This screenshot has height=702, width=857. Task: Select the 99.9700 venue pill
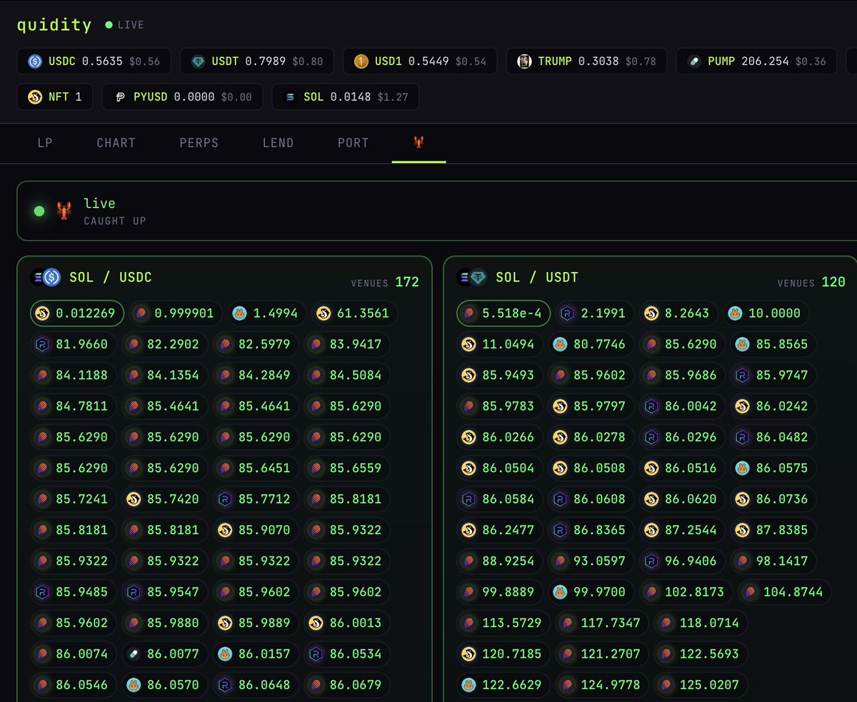[x=591, y=591]
